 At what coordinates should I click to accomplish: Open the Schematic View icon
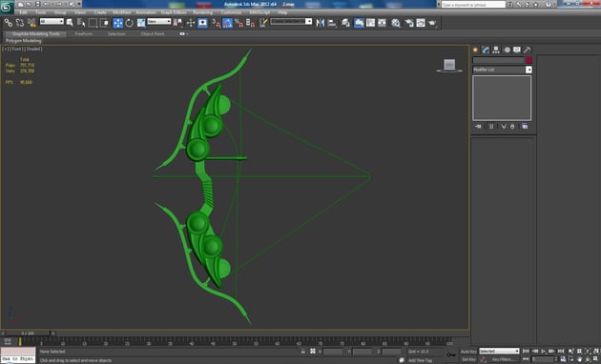[x=383, y=23]
